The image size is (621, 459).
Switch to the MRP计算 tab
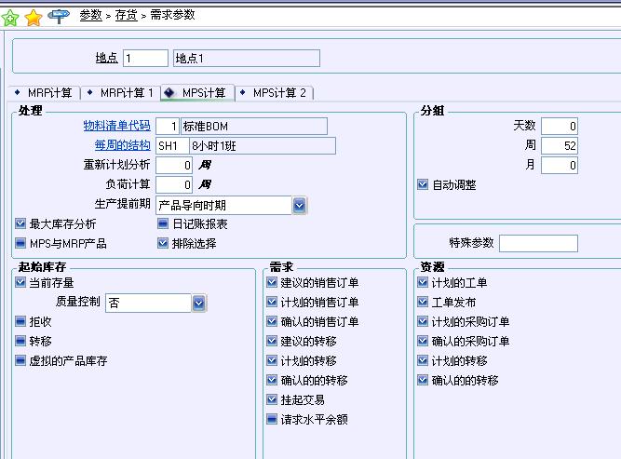point(48,93)
